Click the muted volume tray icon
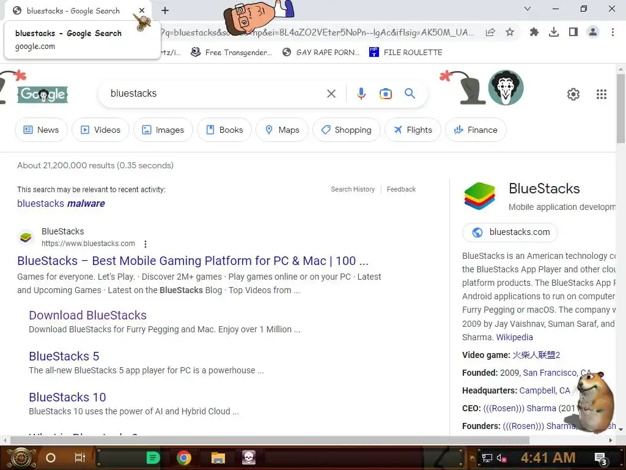The height and width of the screenshot is (470, 626). pyautogui.click(x=501, y=458)
